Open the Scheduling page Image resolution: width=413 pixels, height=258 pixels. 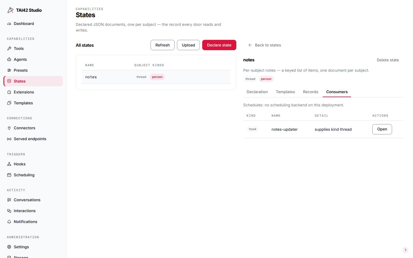33,175
